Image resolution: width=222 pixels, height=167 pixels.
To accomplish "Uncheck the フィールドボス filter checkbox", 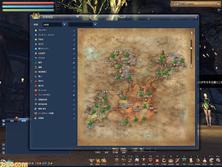I will click(74, 95).
